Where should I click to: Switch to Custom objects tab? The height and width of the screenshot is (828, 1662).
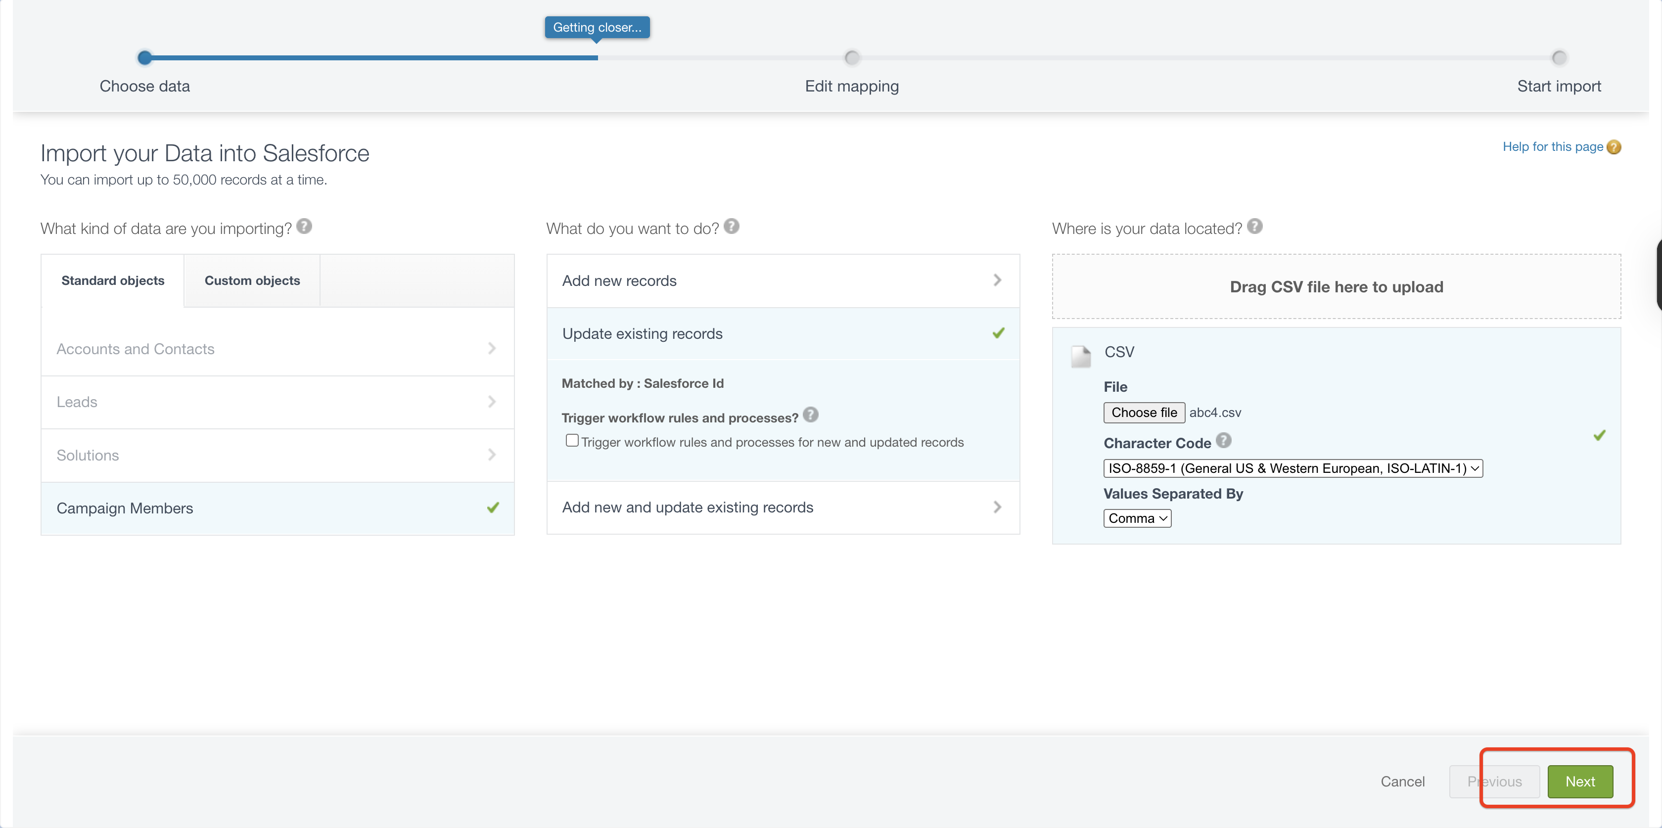[252, 281]
